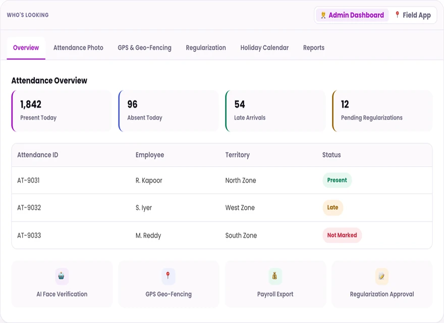Click employee name M. Reddy

click(148, 236)
